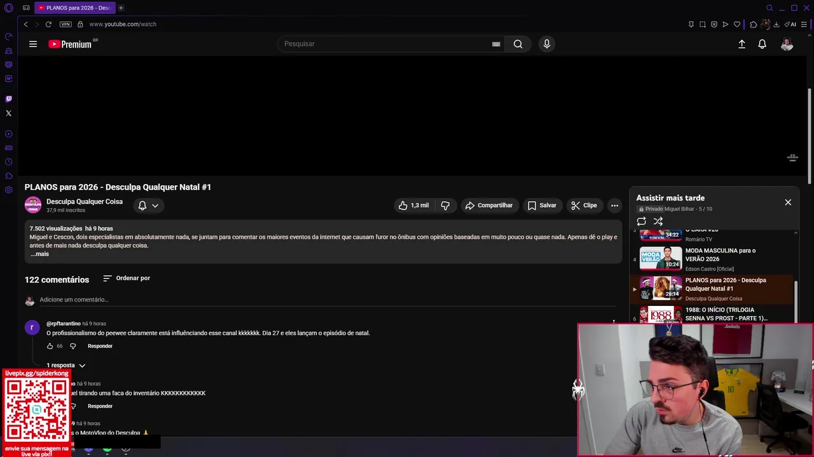The image size is (814, 457).
Task: Open the YouTube create upload icon
Action: 742,44
